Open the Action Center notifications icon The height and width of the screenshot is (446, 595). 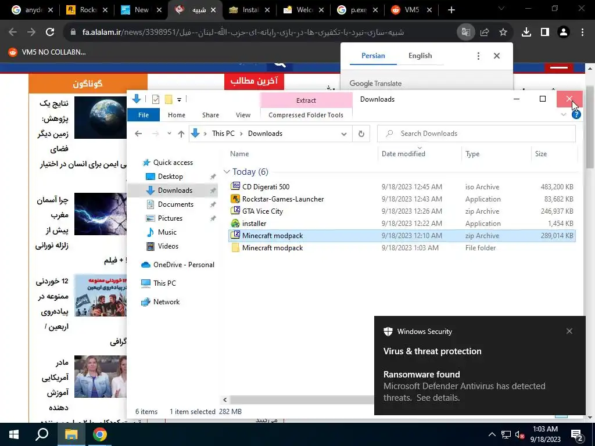pyautogui.click(x=577, y=434)
